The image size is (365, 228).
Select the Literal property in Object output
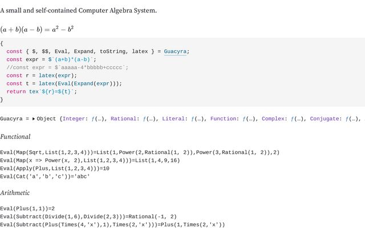(173, 119)
